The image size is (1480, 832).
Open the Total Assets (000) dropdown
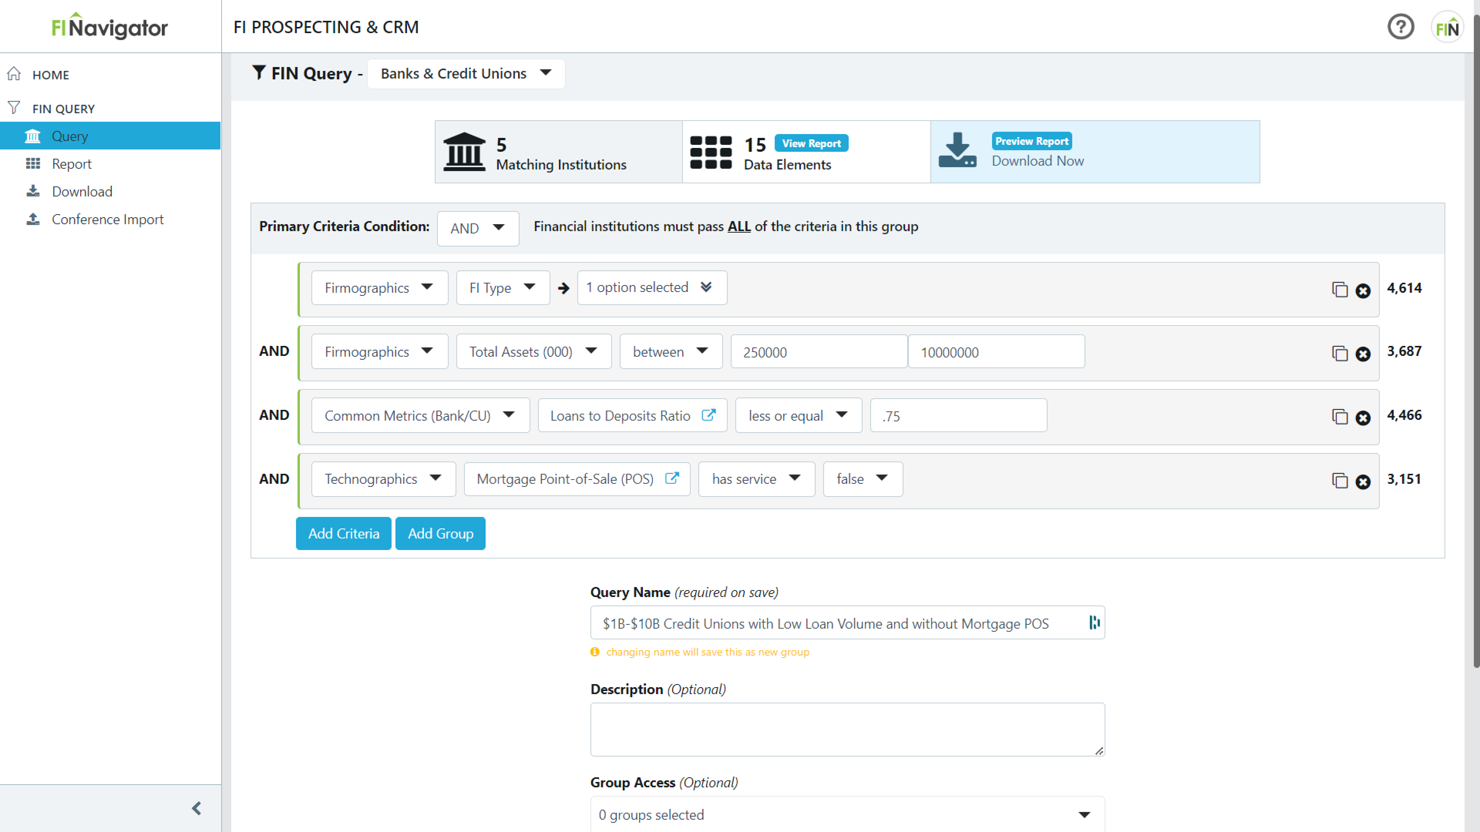(x=533, y=351)
